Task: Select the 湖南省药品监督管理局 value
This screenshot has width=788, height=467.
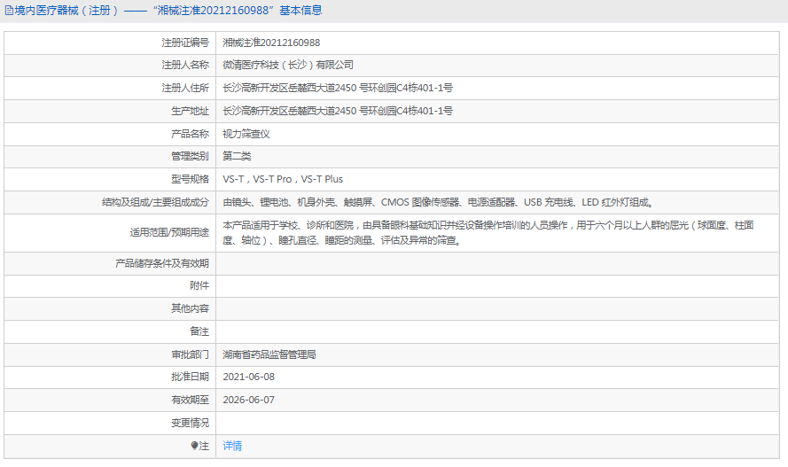Action: click(x=269, y=354)
